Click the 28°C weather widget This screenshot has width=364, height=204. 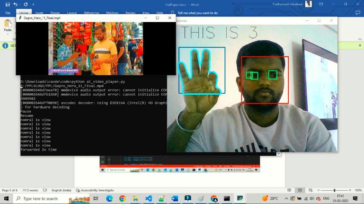tap(270, 198)
